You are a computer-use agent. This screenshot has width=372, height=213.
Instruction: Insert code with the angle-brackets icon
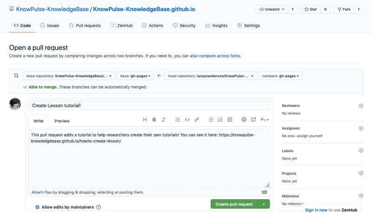click(187, 120)
